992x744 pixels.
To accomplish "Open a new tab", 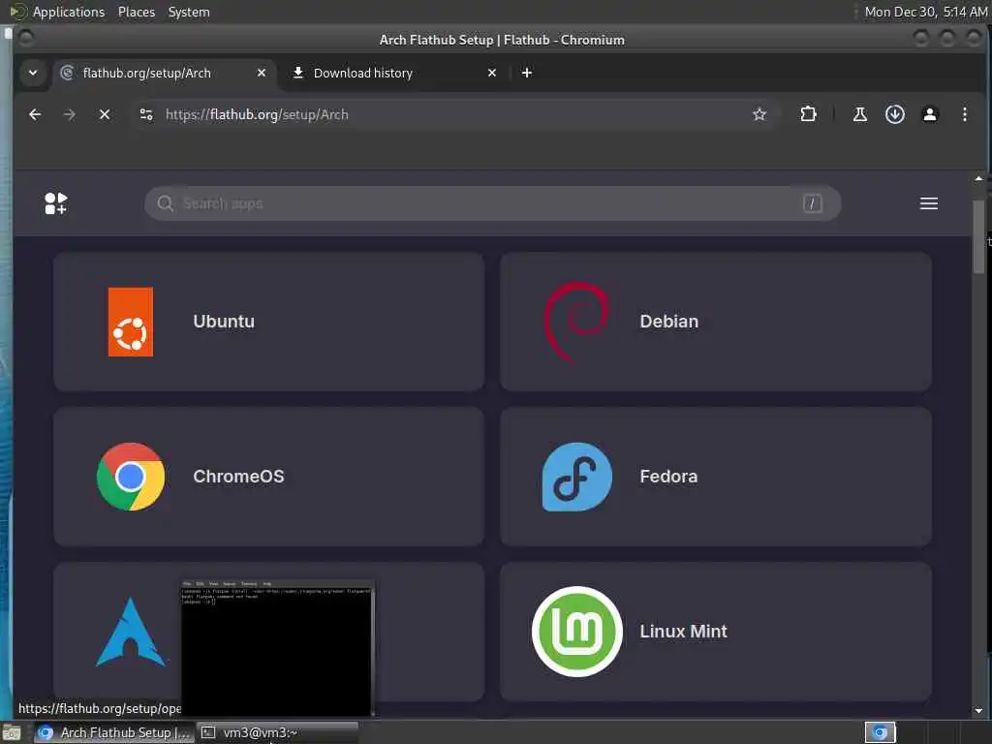I will coord(526,73).
